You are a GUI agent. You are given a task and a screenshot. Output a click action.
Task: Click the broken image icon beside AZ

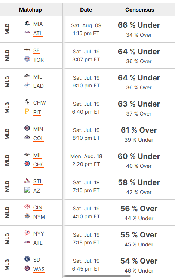pyautogui.click(x=27, y=190)
